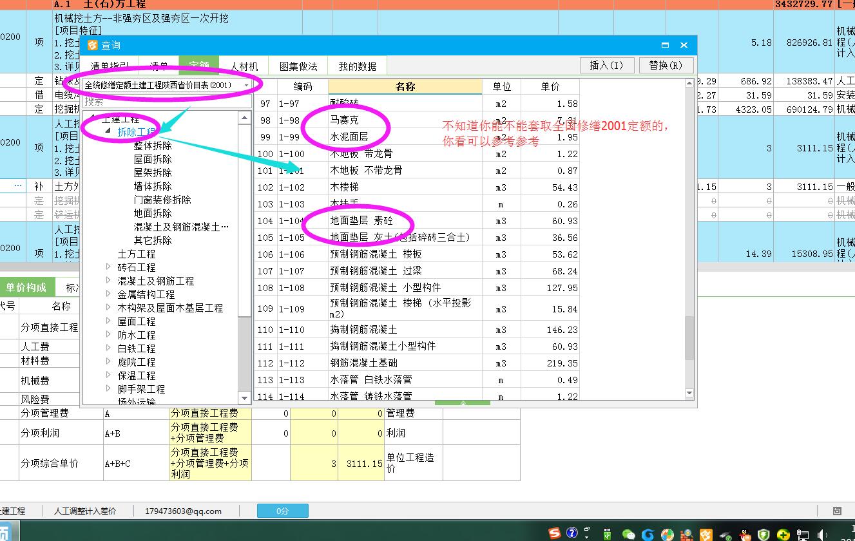Viewport: 855px width, 541px height.
Task: Click tree panel scrollbar down arrow
Action: [x=244, y=398]
